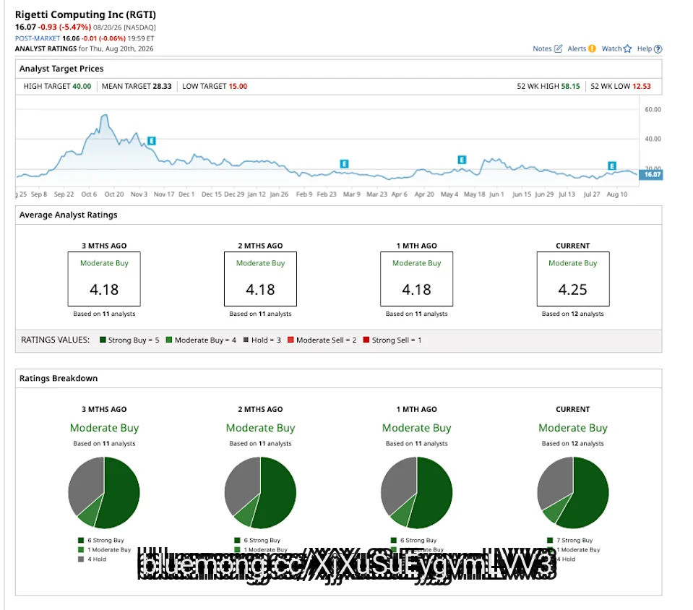Click the -0.93 (-5.47%) price change
The height and width of the screenshot is (610, 693).
(64, 27)
